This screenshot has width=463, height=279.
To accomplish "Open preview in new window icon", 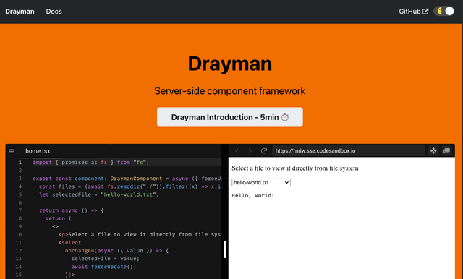I will coord(446,151).
